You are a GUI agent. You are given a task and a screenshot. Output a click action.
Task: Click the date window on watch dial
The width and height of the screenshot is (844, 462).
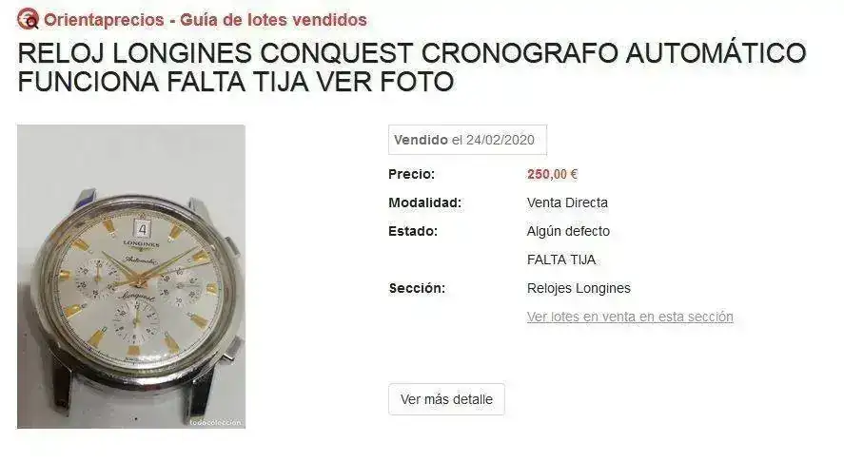click(142, 230)
